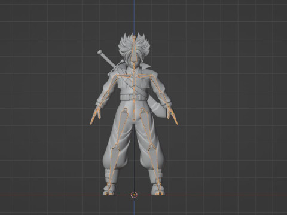Select the sword pommel behind the shoulder
The width and height of the screenshot is (287, 215).
(99, 52)
